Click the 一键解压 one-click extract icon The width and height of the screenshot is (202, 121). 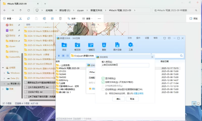(91, 45)
